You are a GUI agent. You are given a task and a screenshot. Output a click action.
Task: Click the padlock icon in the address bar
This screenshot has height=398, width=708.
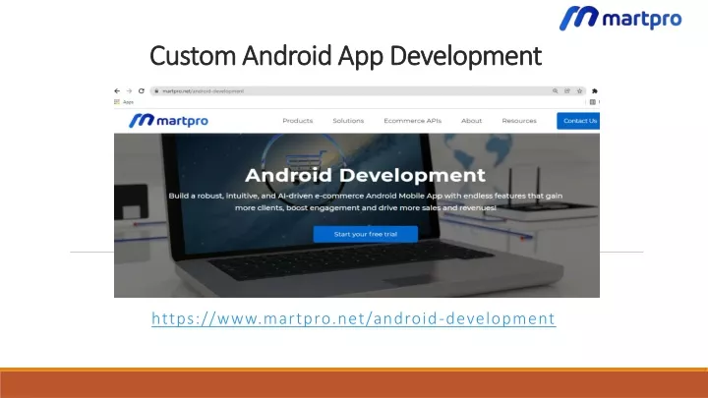pos(156,91)
